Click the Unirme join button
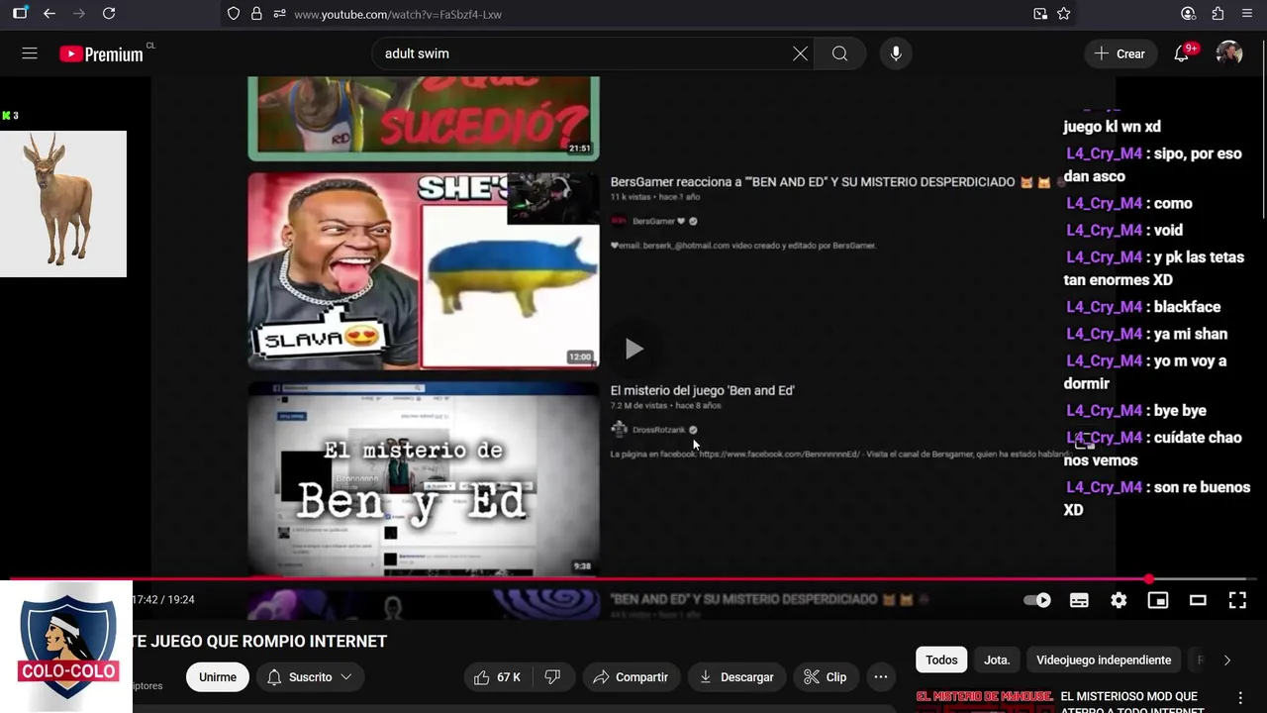 click(x=218, y=677)
